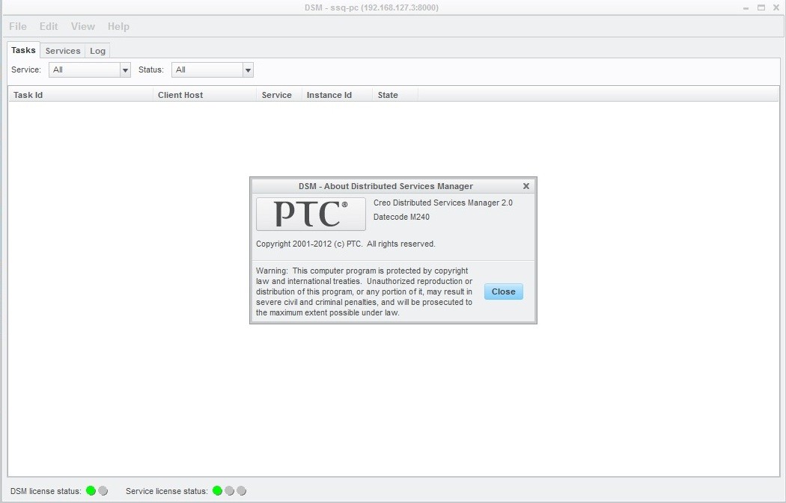Close the DSM main window
786x503 pixels.
click(776, 7)
